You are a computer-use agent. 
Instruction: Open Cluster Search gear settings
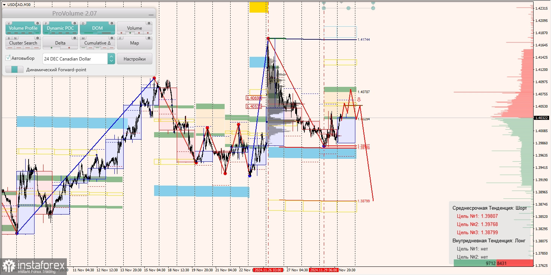38,38
